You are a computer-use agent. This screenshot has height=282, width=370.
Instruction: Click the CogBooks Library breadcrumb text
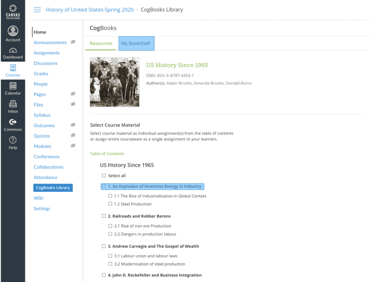click(x=162, y=10)
